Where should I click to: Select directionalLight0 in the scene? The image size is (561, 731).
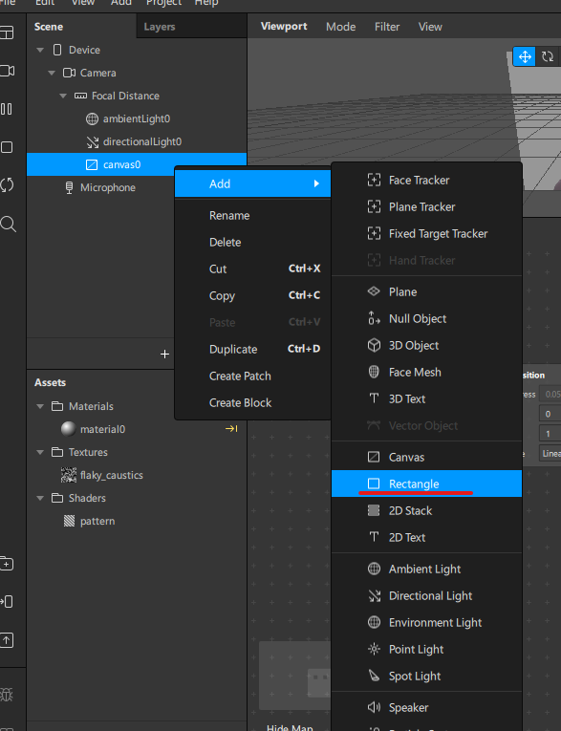coord(136,141)
